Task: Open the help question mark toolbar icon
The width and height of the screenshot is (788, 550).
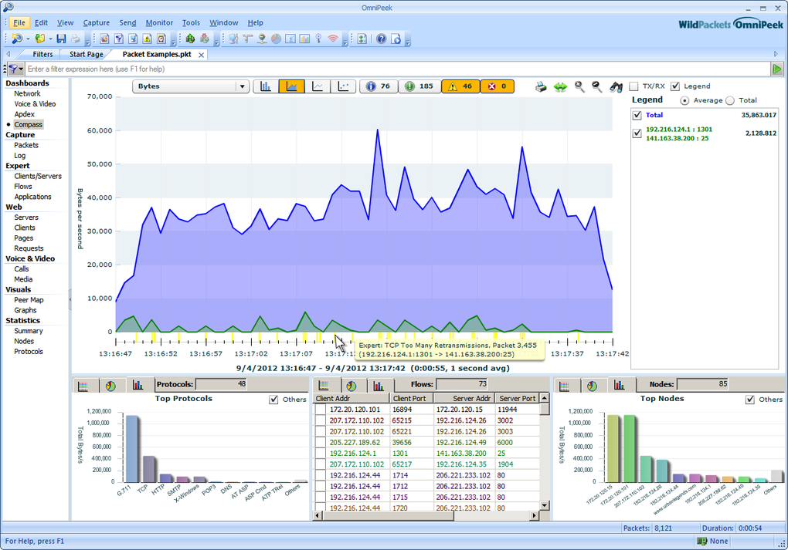Action: point(381,39)
